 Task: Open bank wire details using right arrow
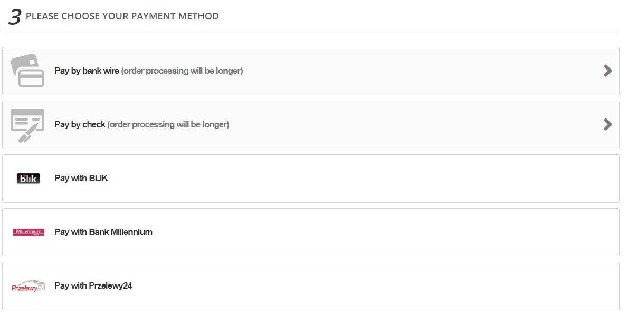[x=607, y=70]
